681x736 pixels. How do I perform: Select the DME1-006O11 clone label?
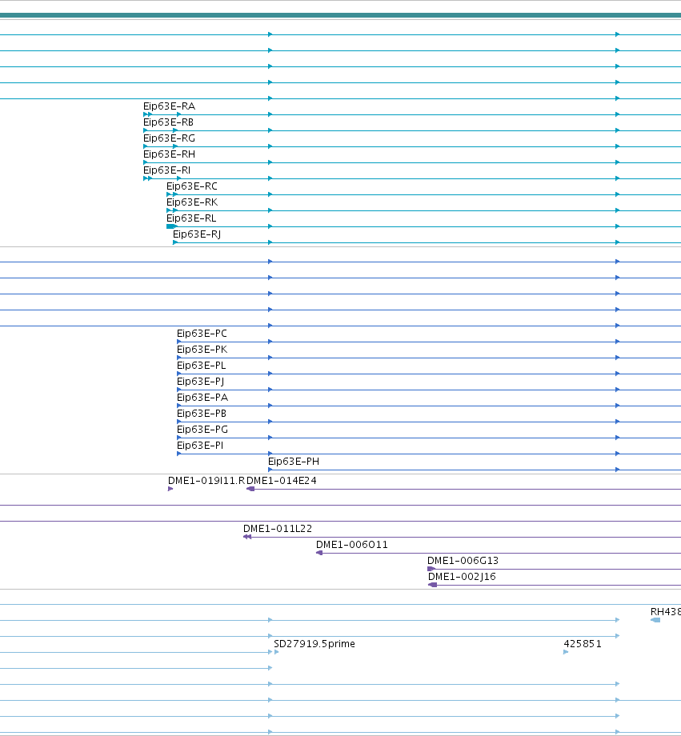tap(352, 545)
